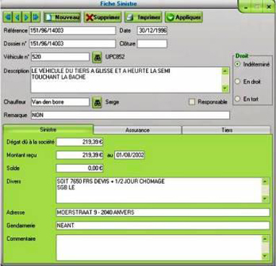276x266 pixels.
Task: Click the Gendarmerie field NEANT
Action: tap(163, 226)
